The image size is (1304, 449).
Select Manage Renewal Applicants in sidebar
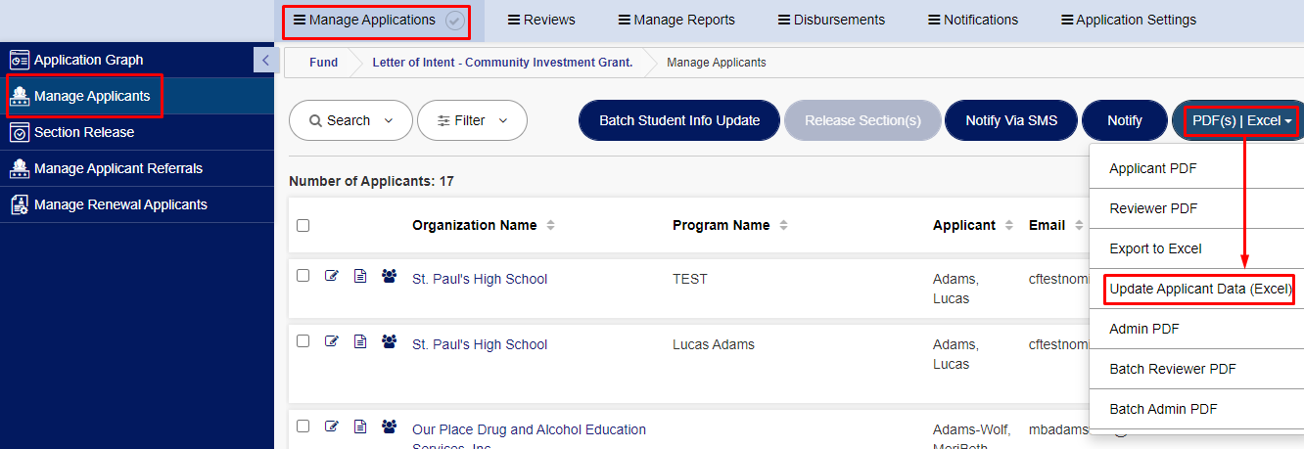point(137,204)
